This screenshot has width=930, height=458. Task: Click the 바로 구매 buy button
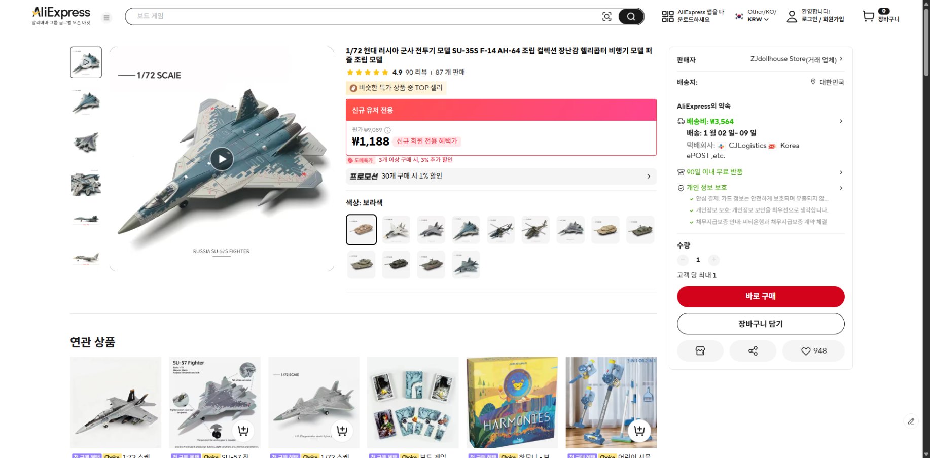point(760,296)
